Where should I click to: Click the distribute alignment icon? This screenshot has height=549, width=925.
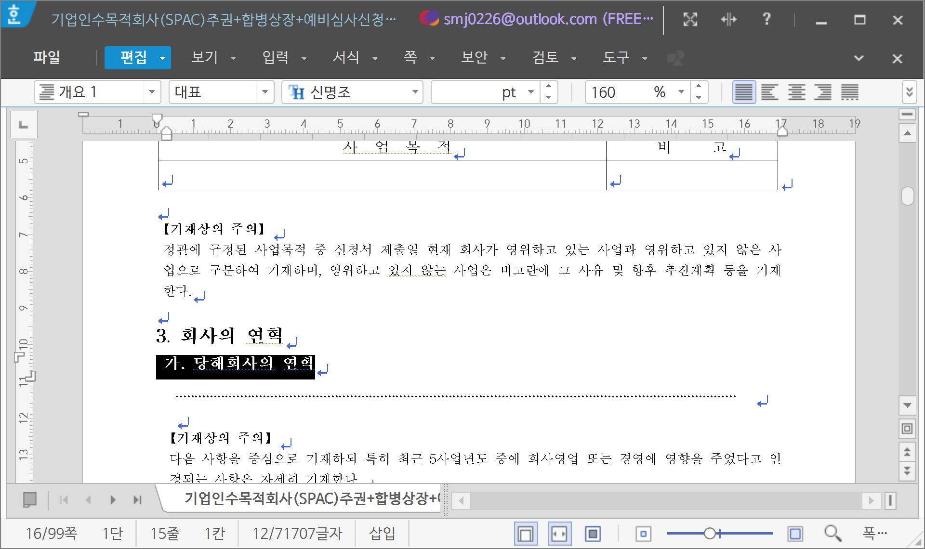tap(849, 92)
